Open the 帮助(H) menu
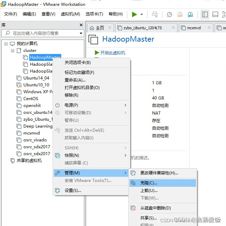The height and width of the screenshot is (226, 226). point(116,14)
